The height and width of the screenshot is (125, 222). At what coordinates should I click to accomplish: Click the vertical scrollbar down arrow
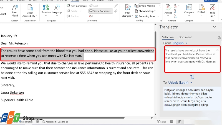coord(155,114)
